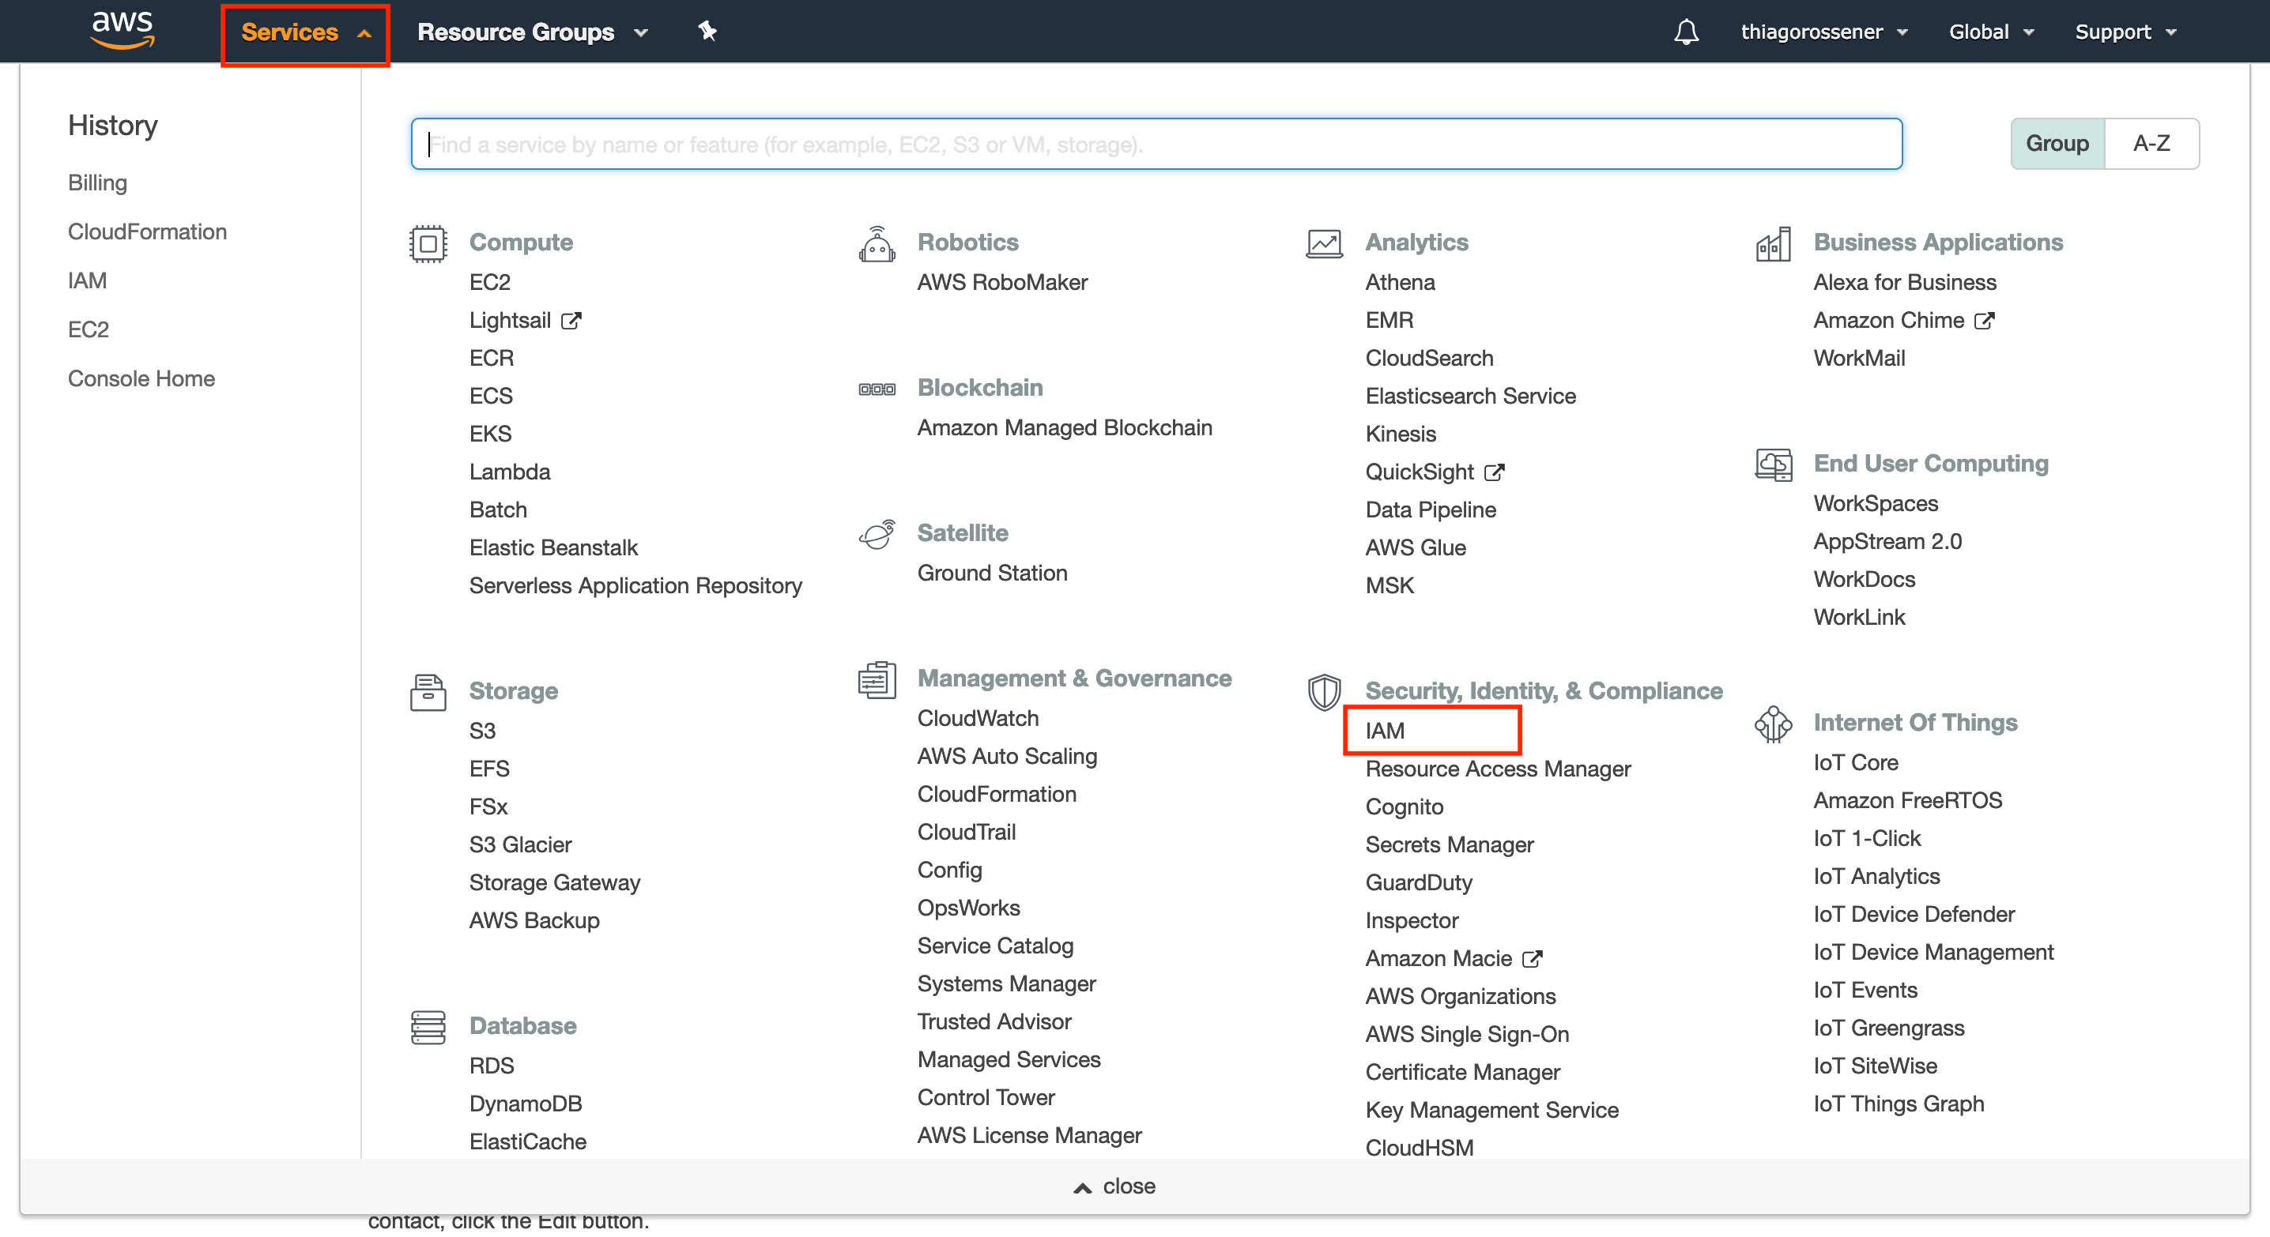Image resolution: width=2270 pixels, height=1237 pixels.
Task: Open the Kinesis service
Action: 1401,434
